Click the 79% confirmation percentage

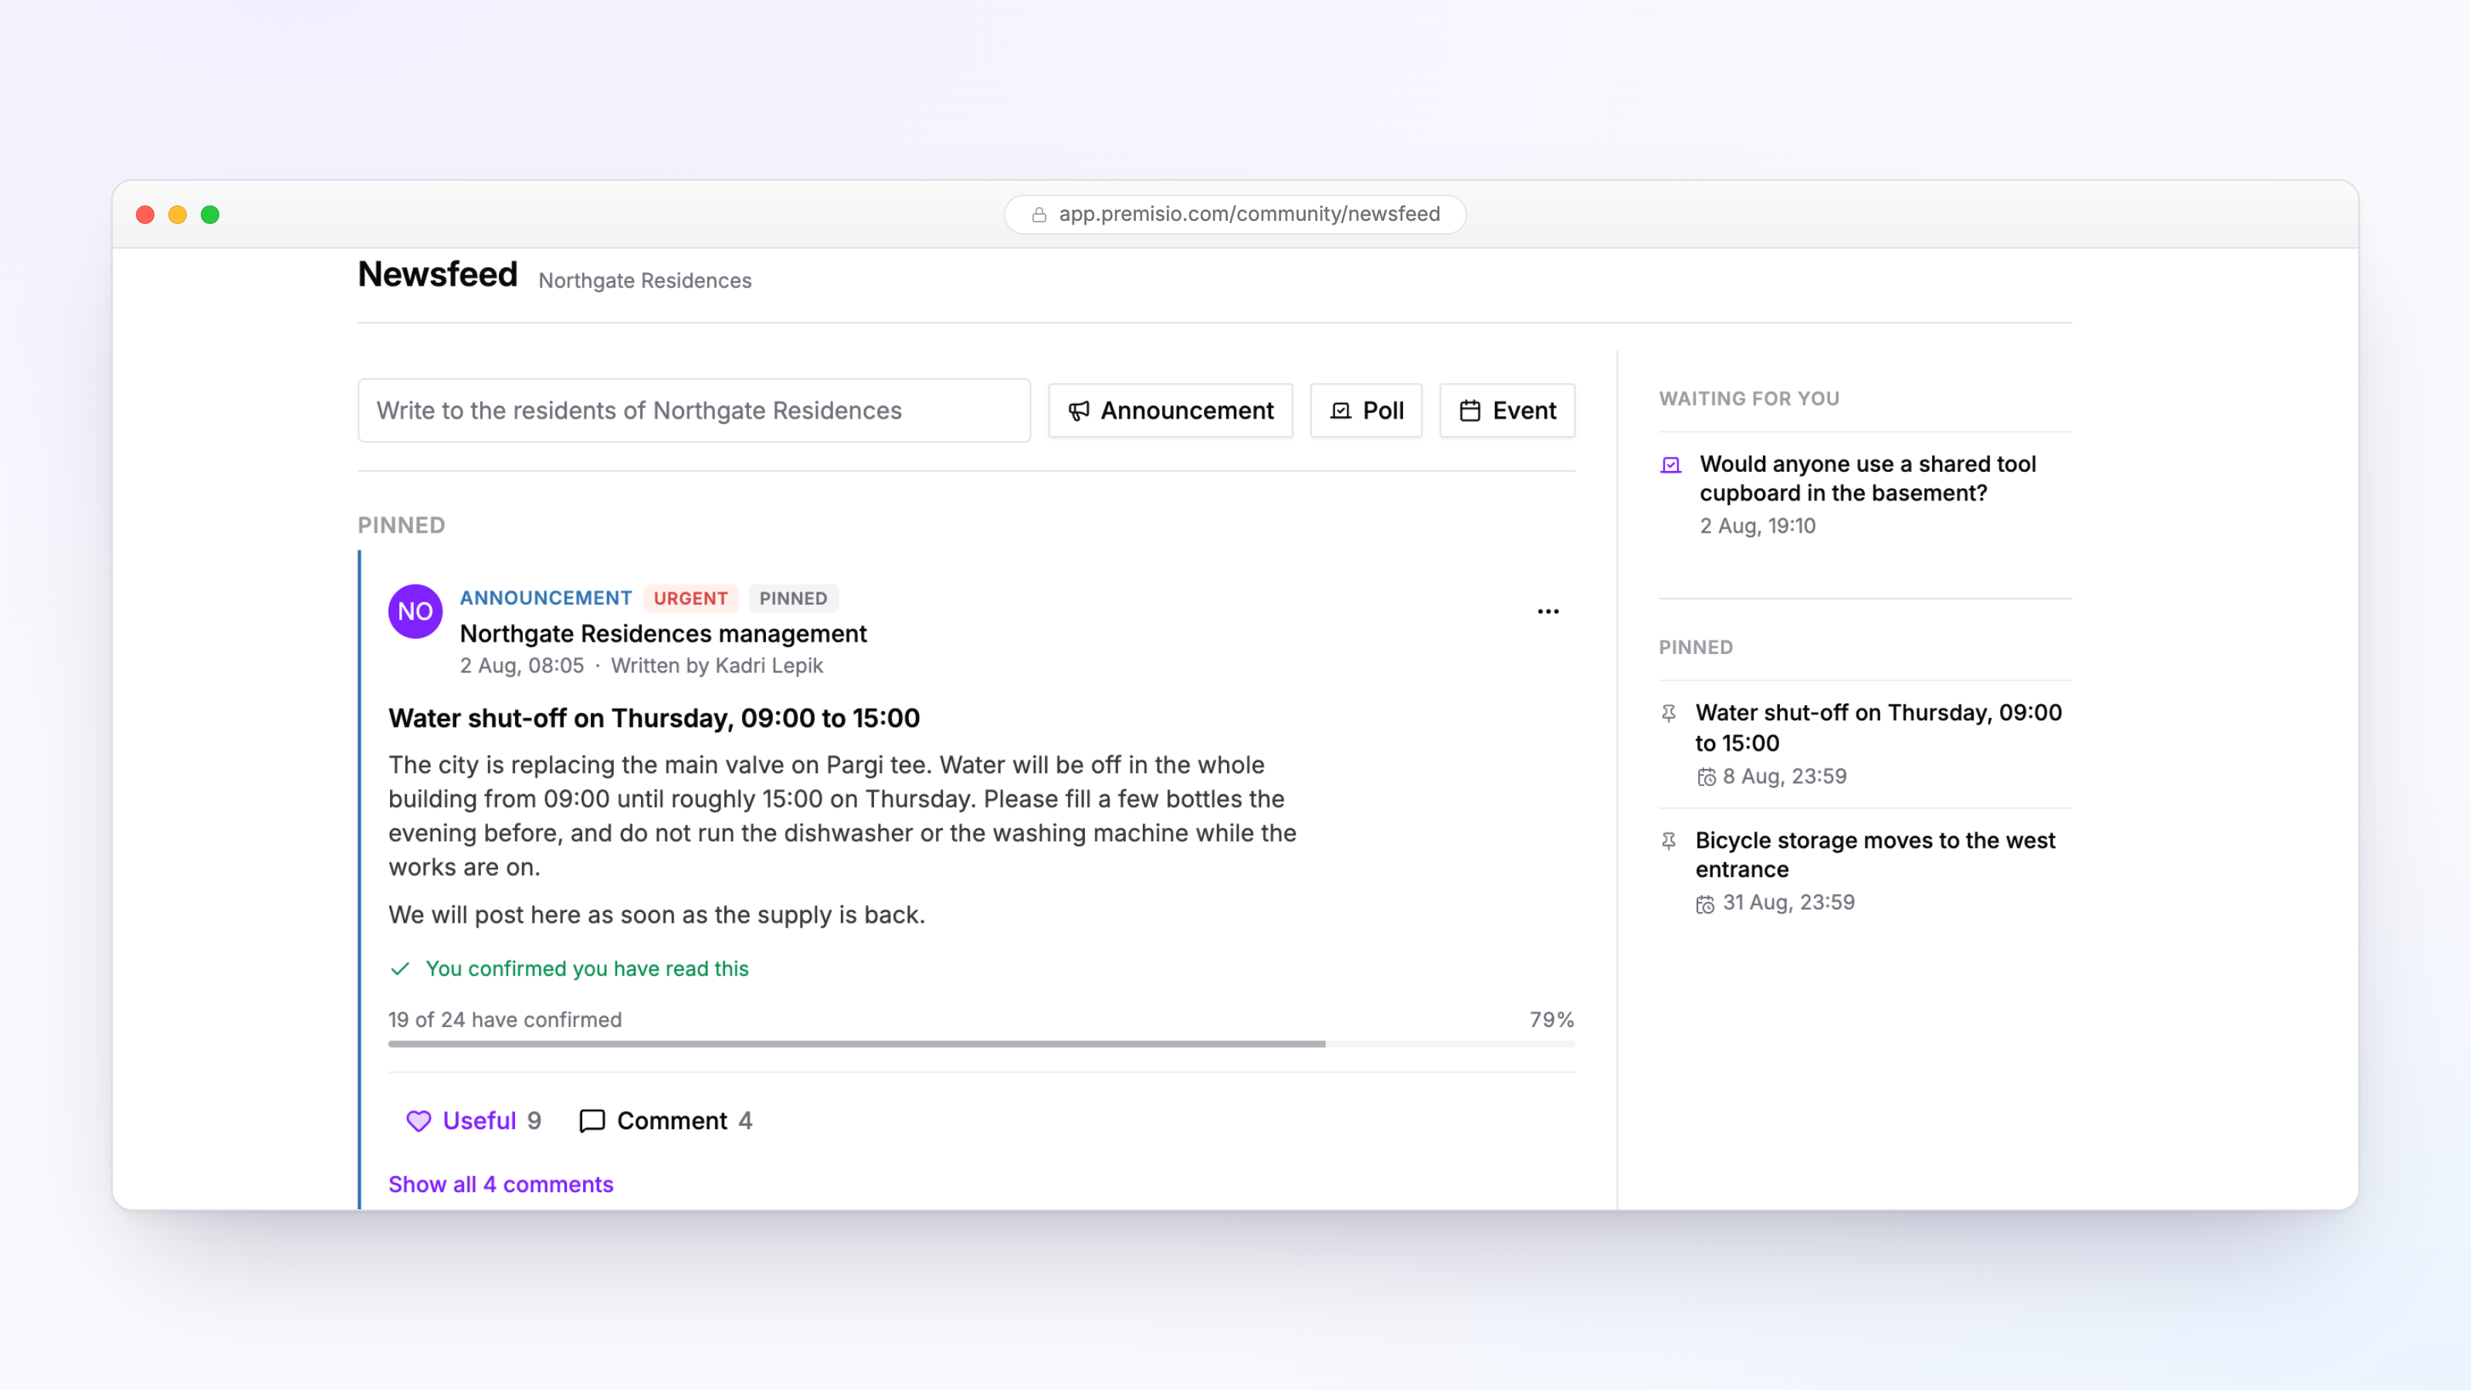pyautogui.click(x=1552, y=1019)
